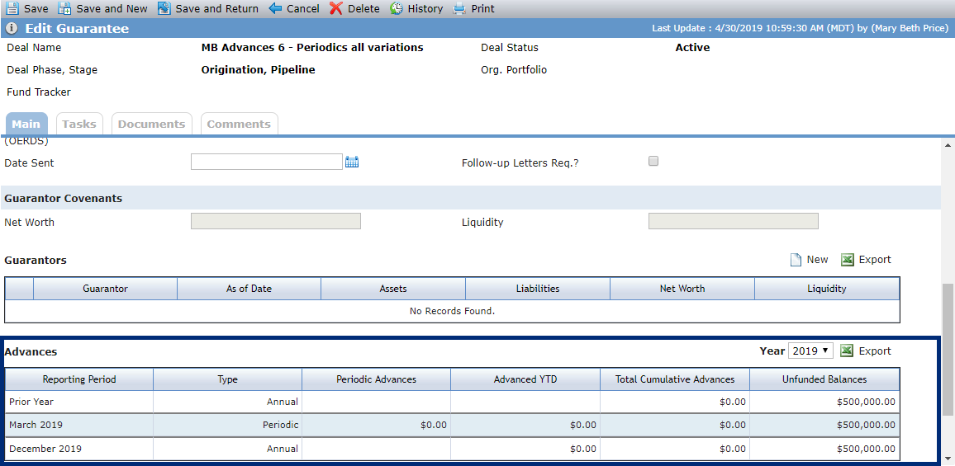Click the Save and New label
This screenshot has width=955, height=466.
[x=112, y=8]
